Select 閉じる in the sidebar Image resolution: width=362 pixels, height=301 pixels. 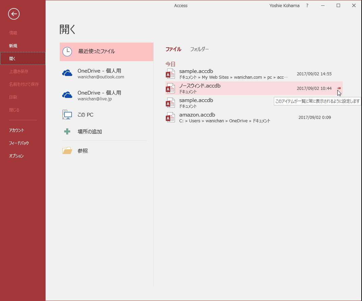[x=14, y=110]
